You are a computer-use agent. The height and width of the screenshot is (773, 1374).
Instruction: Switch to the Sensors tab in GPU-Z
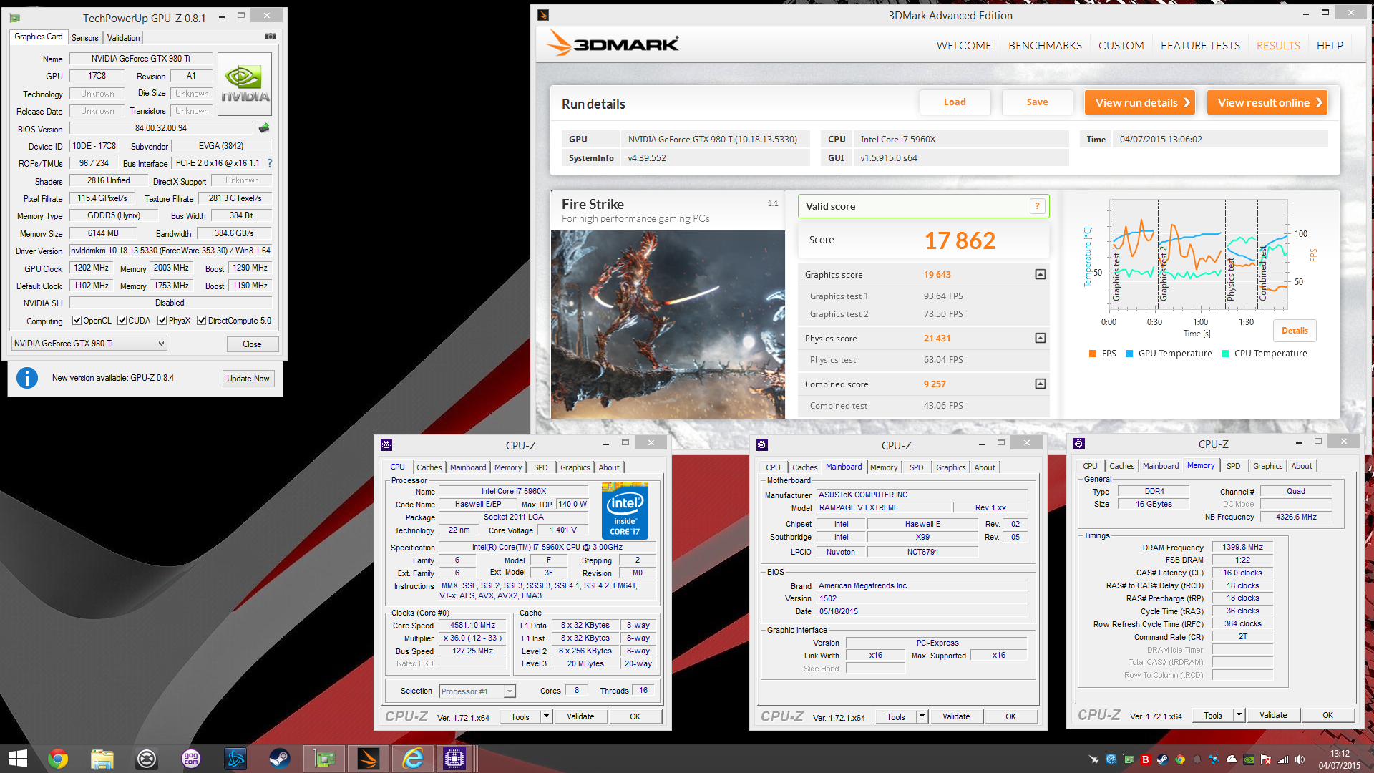tap(85, 38)
